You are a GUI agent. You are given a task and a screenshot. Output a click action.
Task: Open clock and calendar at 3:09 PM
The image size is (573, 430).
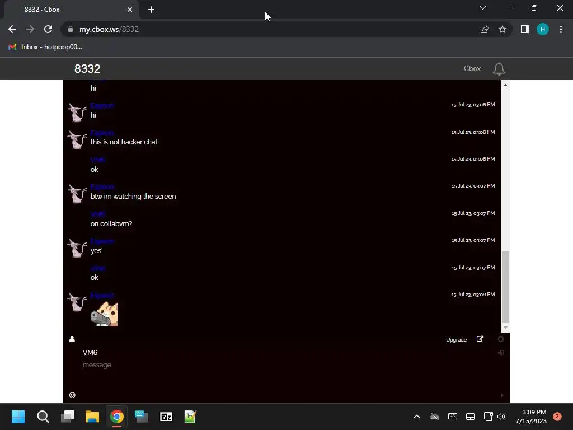click(531, 417)
